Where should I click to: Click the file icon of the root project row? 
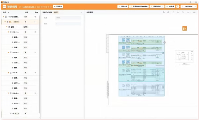pyautogui.click(x=6, y=17)
